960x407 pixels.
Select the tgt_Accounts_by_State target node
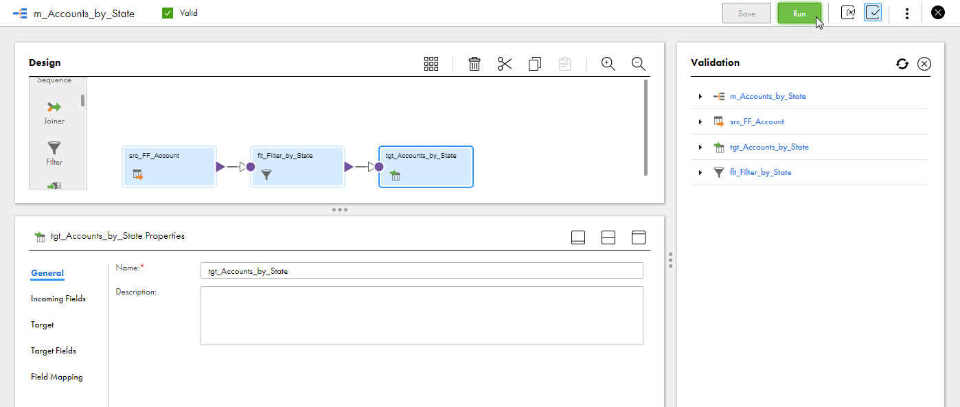(426, 166)
